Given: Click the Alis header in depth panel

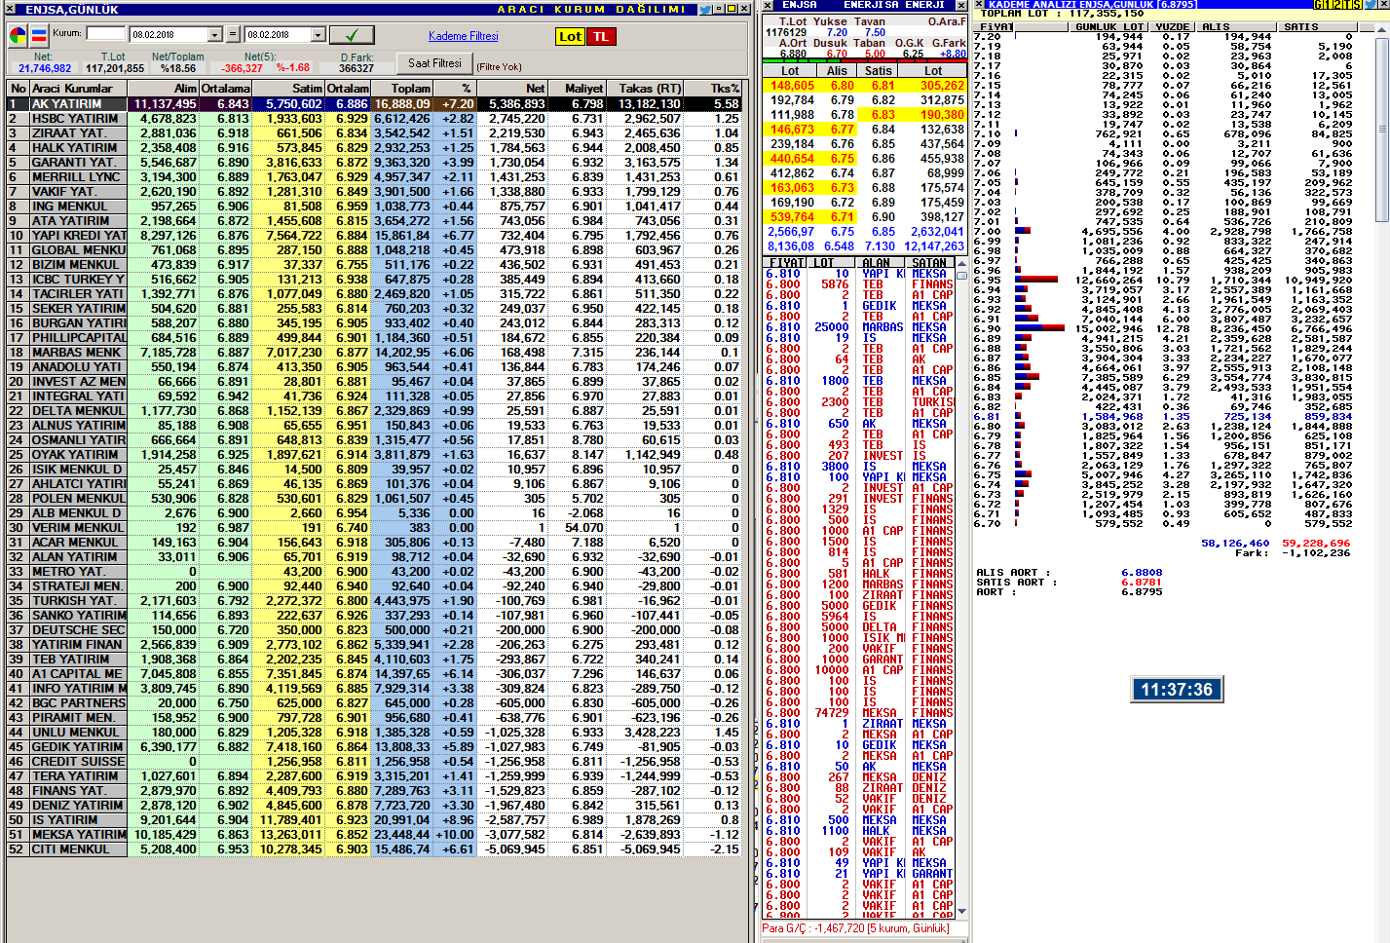Looking at the screenshot, I should (x=837, y=70).
